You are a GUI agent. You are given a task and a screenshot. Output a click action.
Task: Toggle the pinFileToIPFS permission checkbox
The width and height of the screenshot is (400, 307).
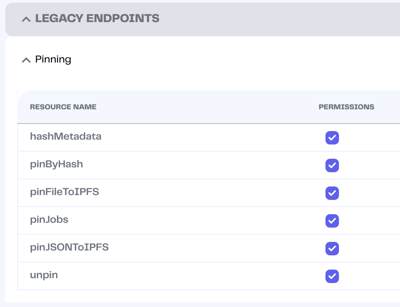click(x=332, y=193)
